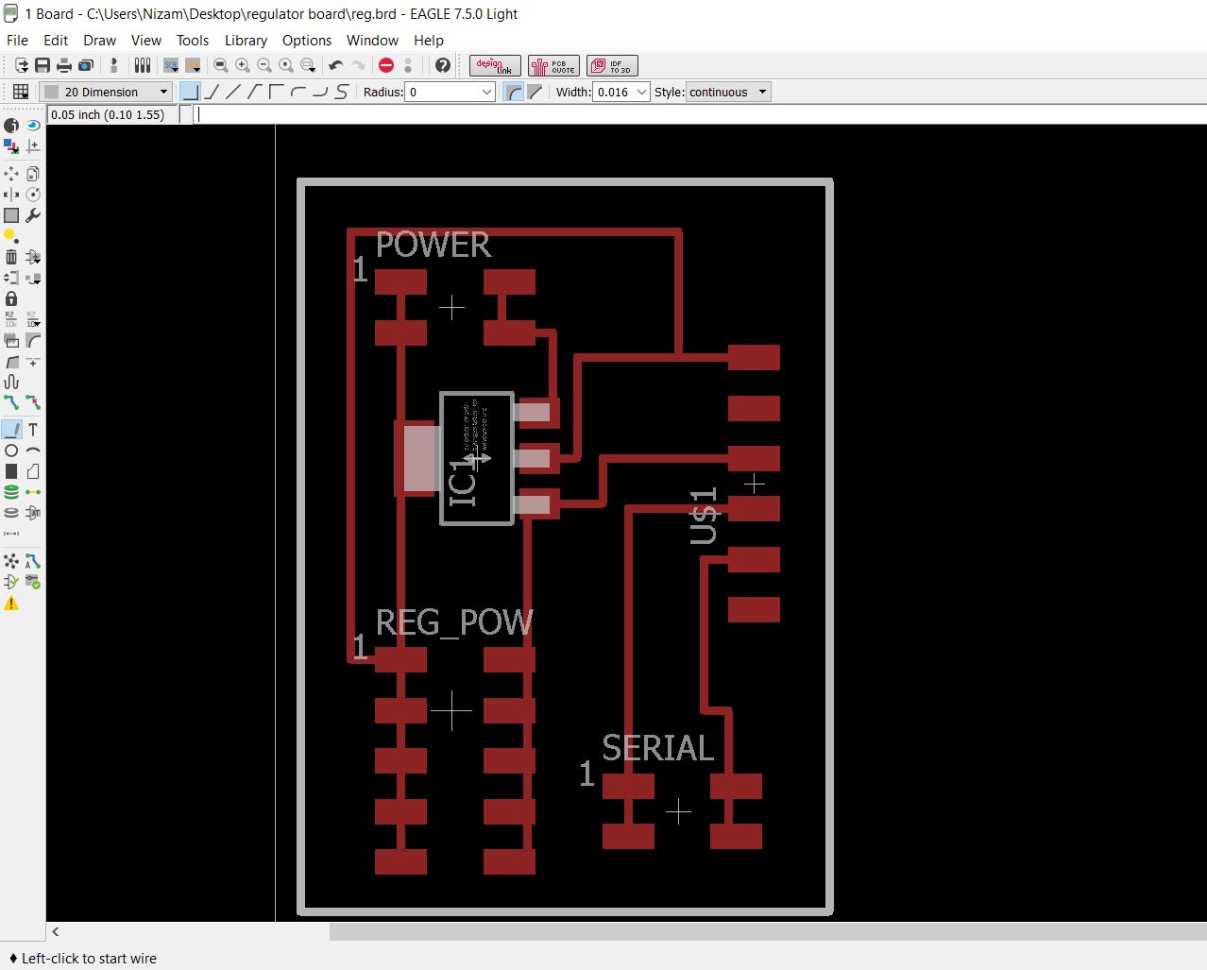The image size is (1207, 970).
Task: Click the Print icon
Action: (x=64, y=65)
